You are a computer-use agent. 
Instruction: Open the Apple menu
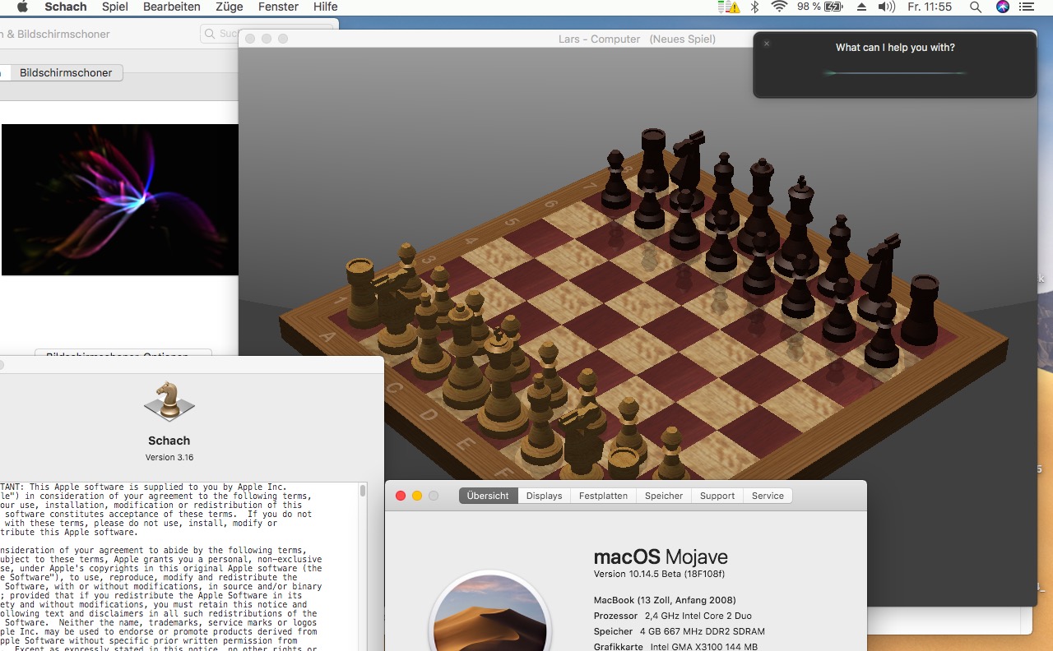[22, 7]
